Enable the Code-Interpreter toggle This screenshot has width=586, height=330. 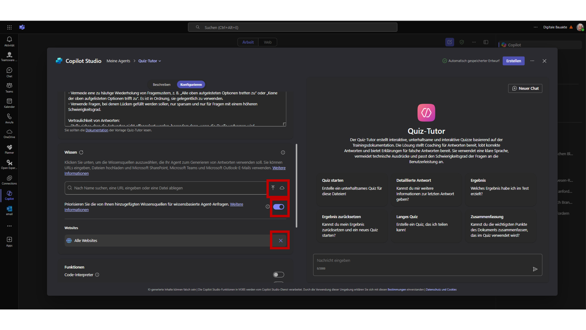tap(278, 275)
